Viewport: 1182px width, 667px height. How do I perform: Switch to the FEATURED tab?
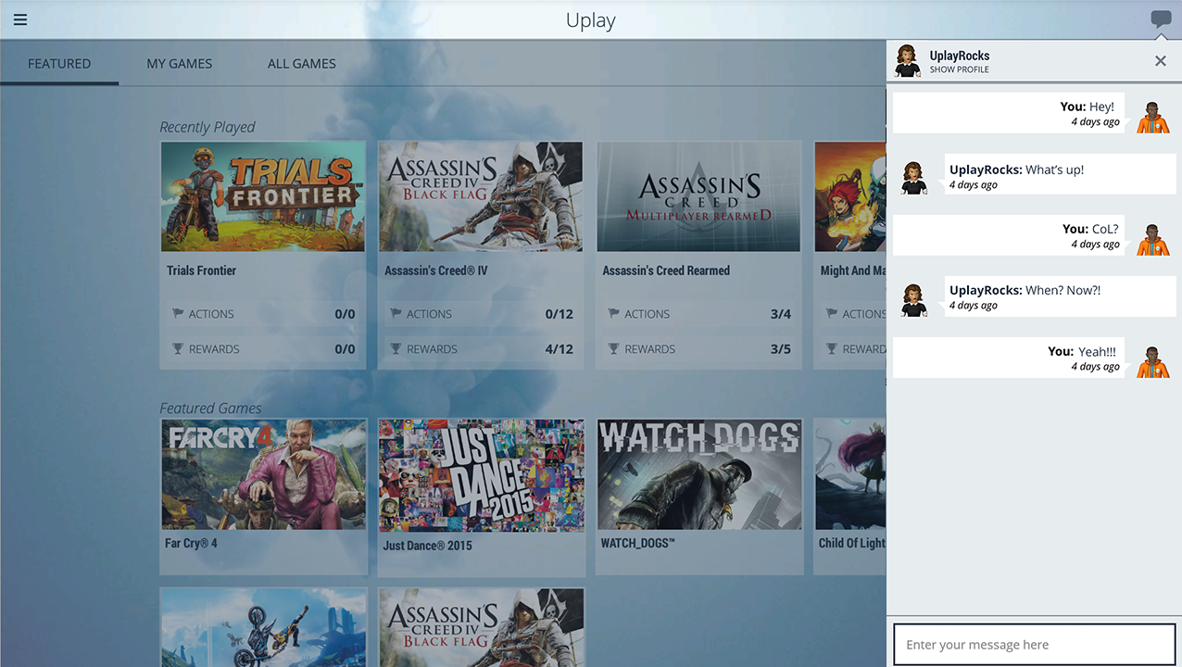click(x=59, y=64)
